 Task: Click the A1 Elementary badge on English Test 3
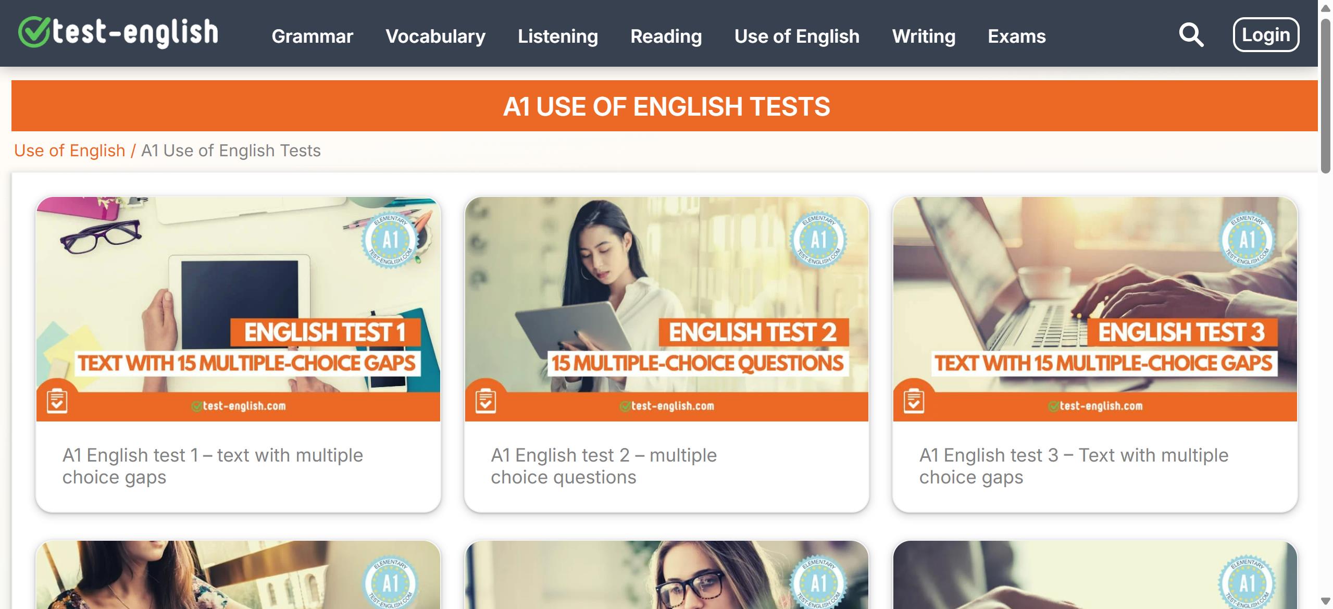click(1247, 240)
